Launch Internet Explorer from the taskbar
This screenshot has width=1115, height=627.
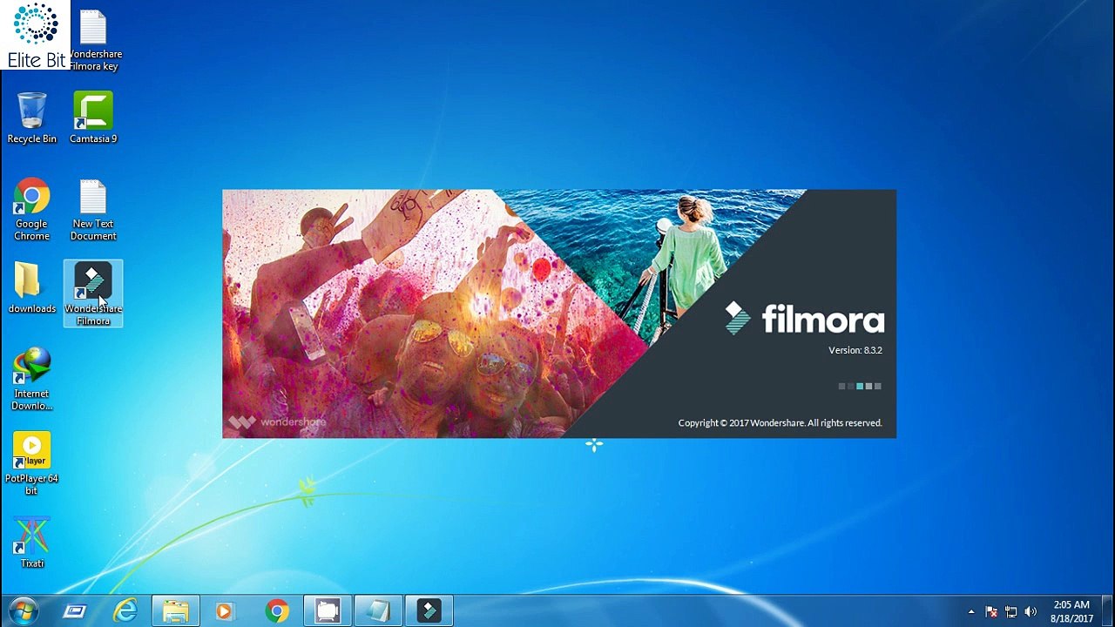(125, 611)
